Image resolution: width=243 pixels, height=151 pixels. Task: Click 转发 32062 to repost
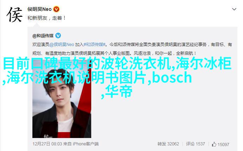click(168, 144)
